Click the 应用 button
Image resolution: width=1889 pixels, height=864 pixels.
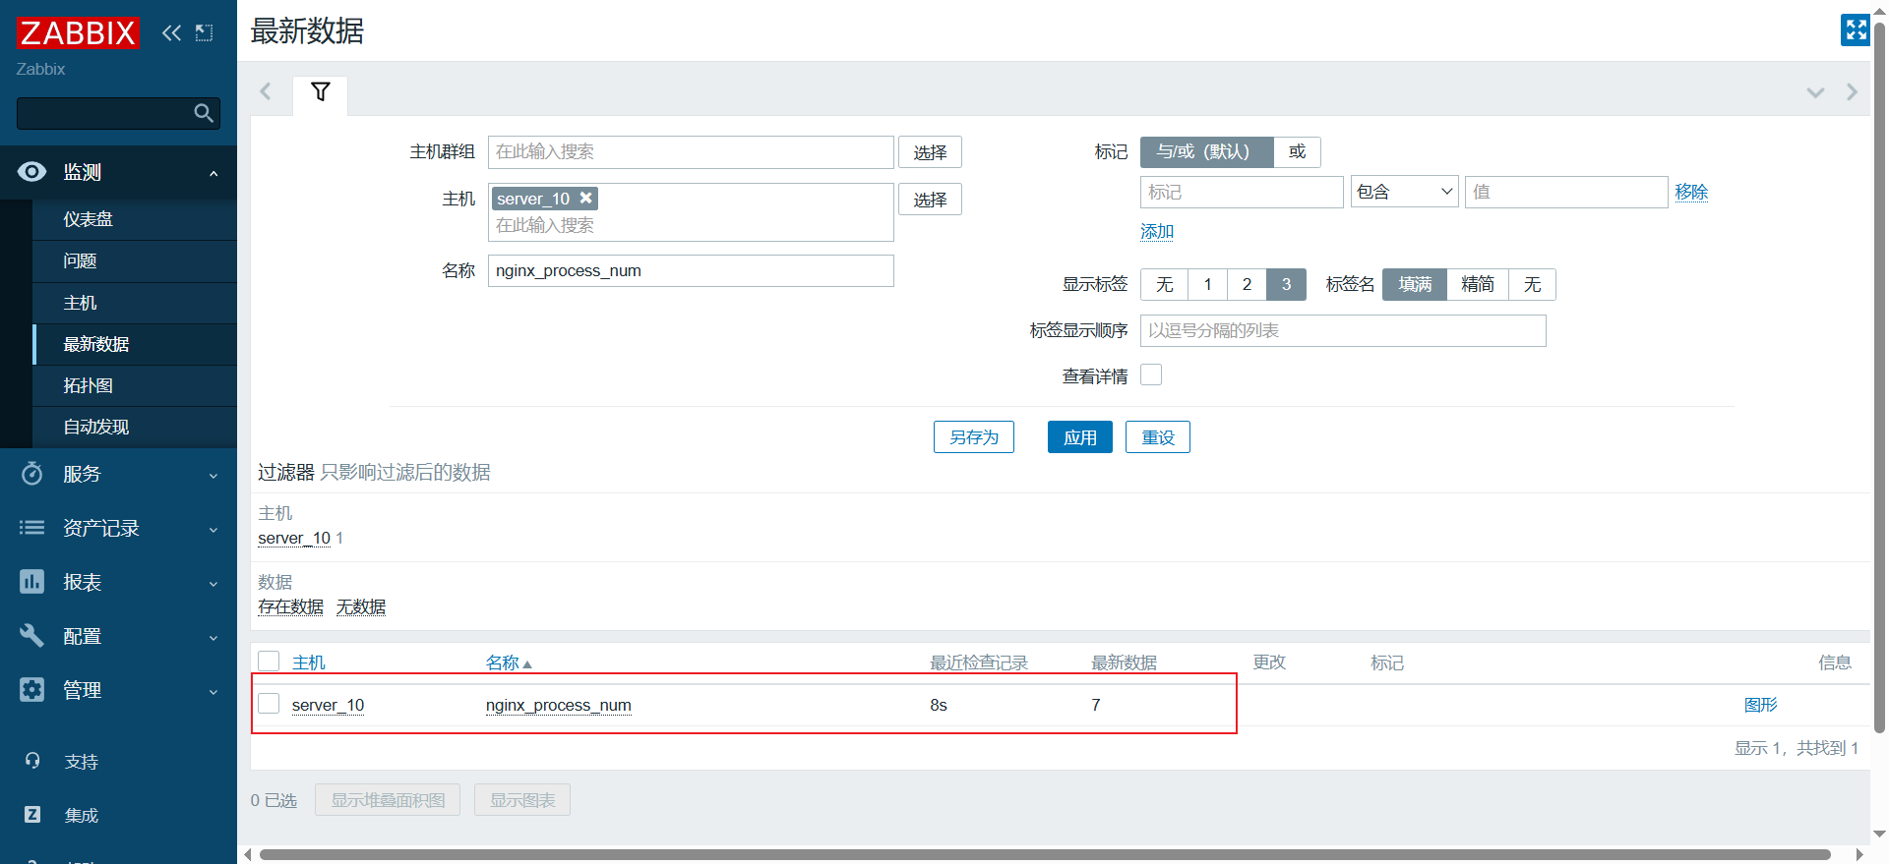[1079, 437]
